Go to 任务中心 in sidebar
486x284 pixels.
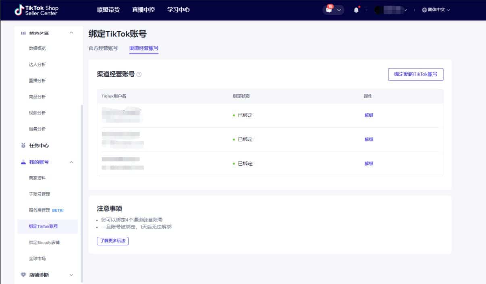39,145
